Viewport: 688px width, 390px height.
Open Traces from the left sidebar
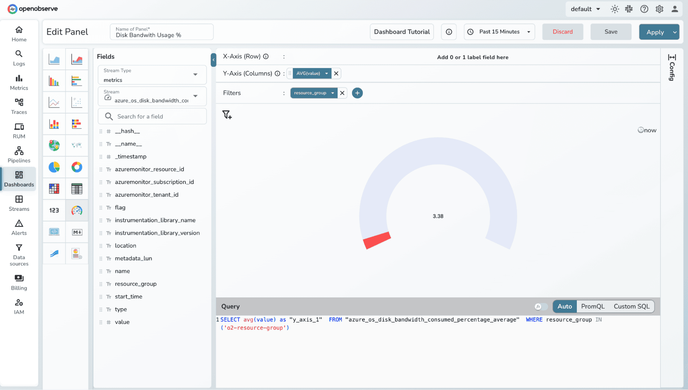coord(19,106)
